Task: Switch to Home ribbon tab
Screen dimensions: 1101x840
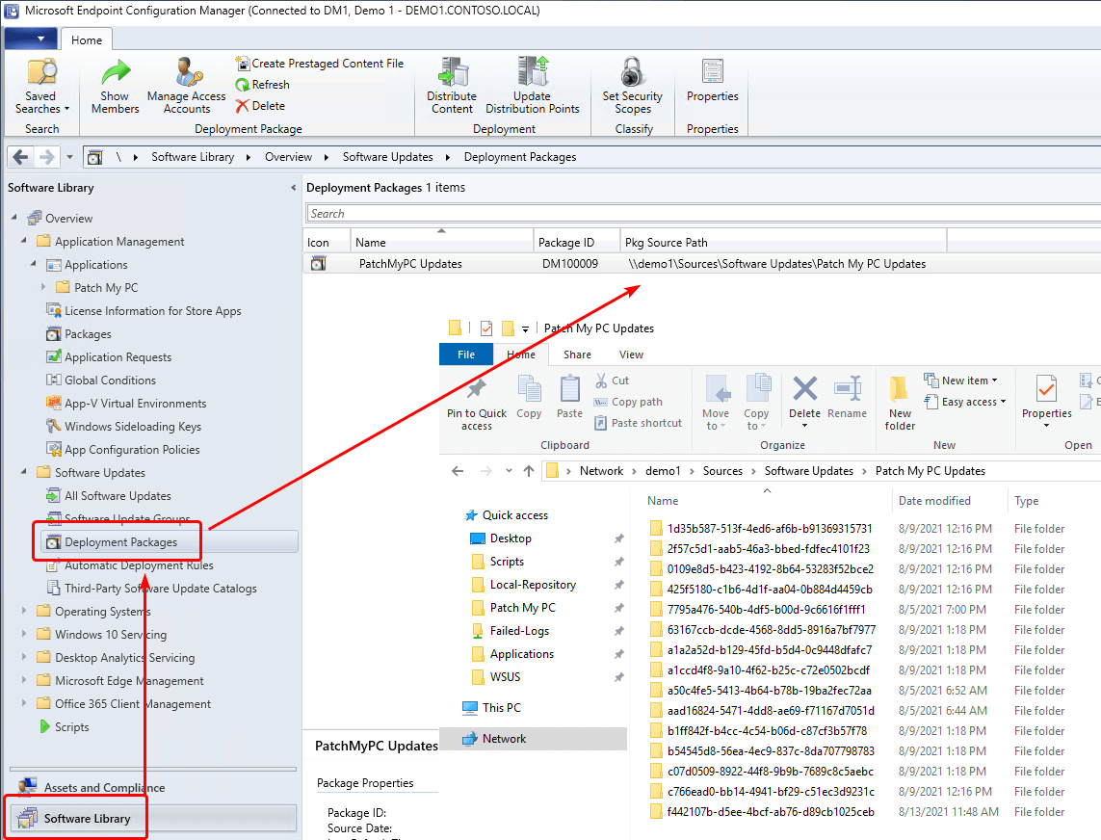Action: coord(87,40)
